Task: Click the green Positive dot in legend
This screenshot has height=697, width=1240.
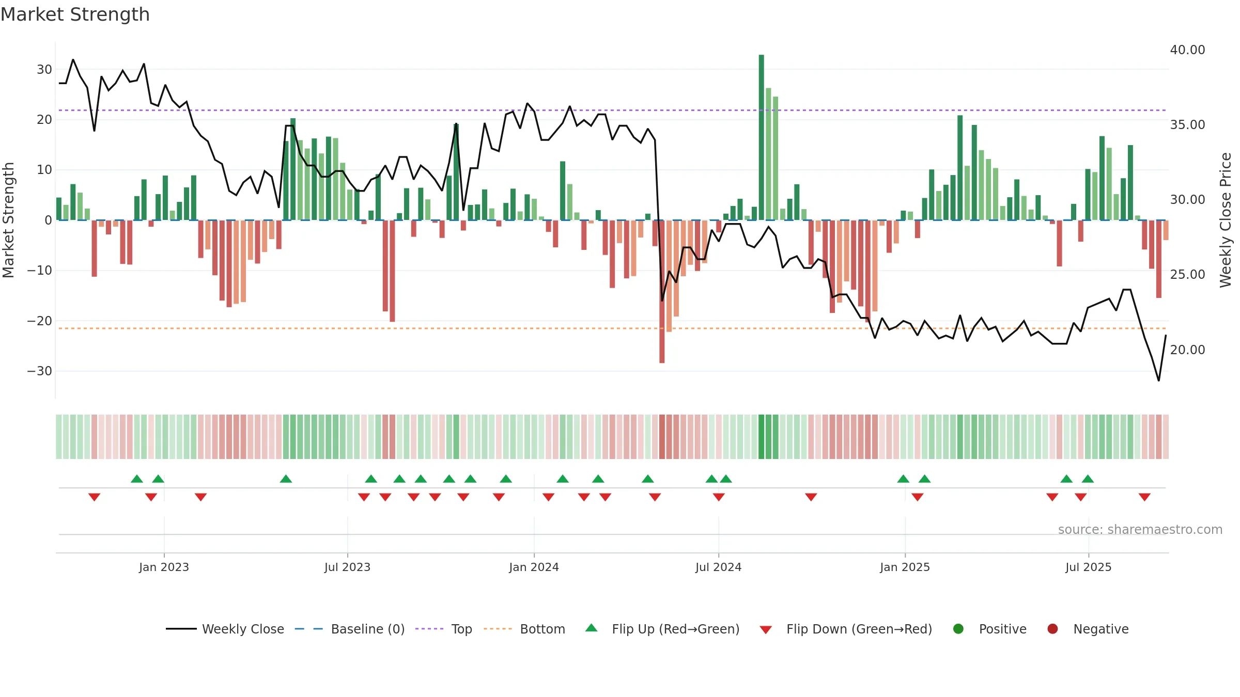Action: (x=958, y=629)
